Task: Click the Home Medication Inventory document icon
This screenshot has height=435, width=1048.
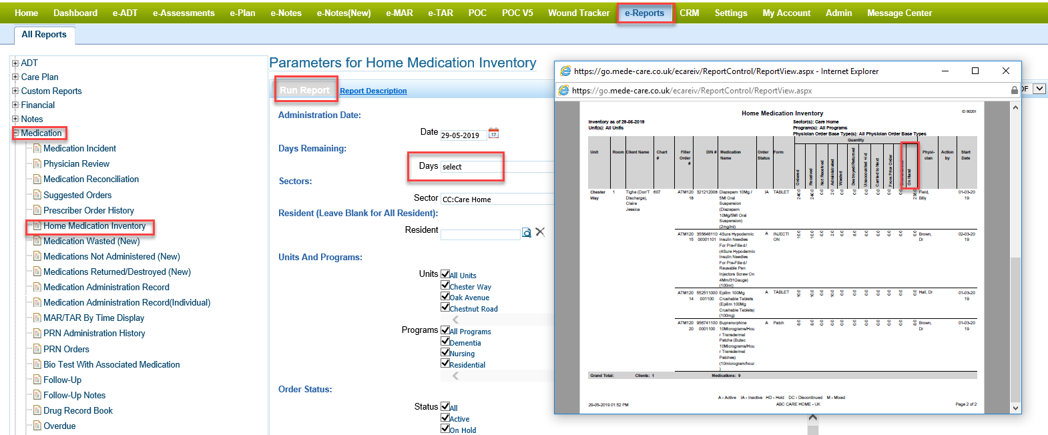Action: [x=37, y=226]
